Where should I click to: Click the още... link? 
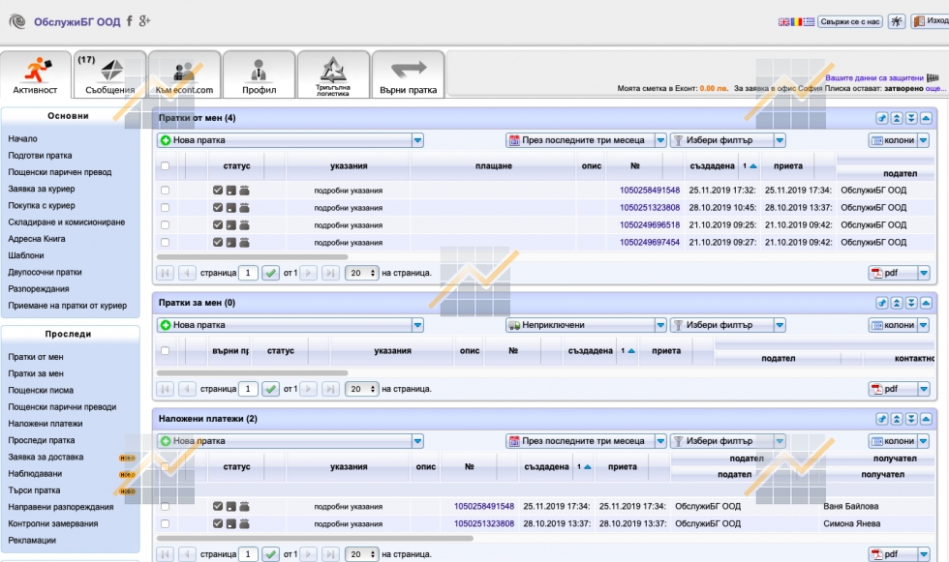point(935,89)
